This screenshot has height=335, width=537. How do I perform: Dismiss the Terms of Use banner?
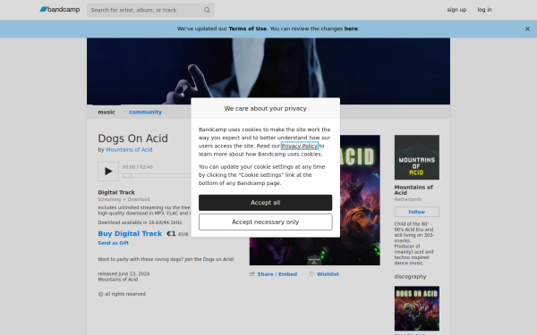527,29
